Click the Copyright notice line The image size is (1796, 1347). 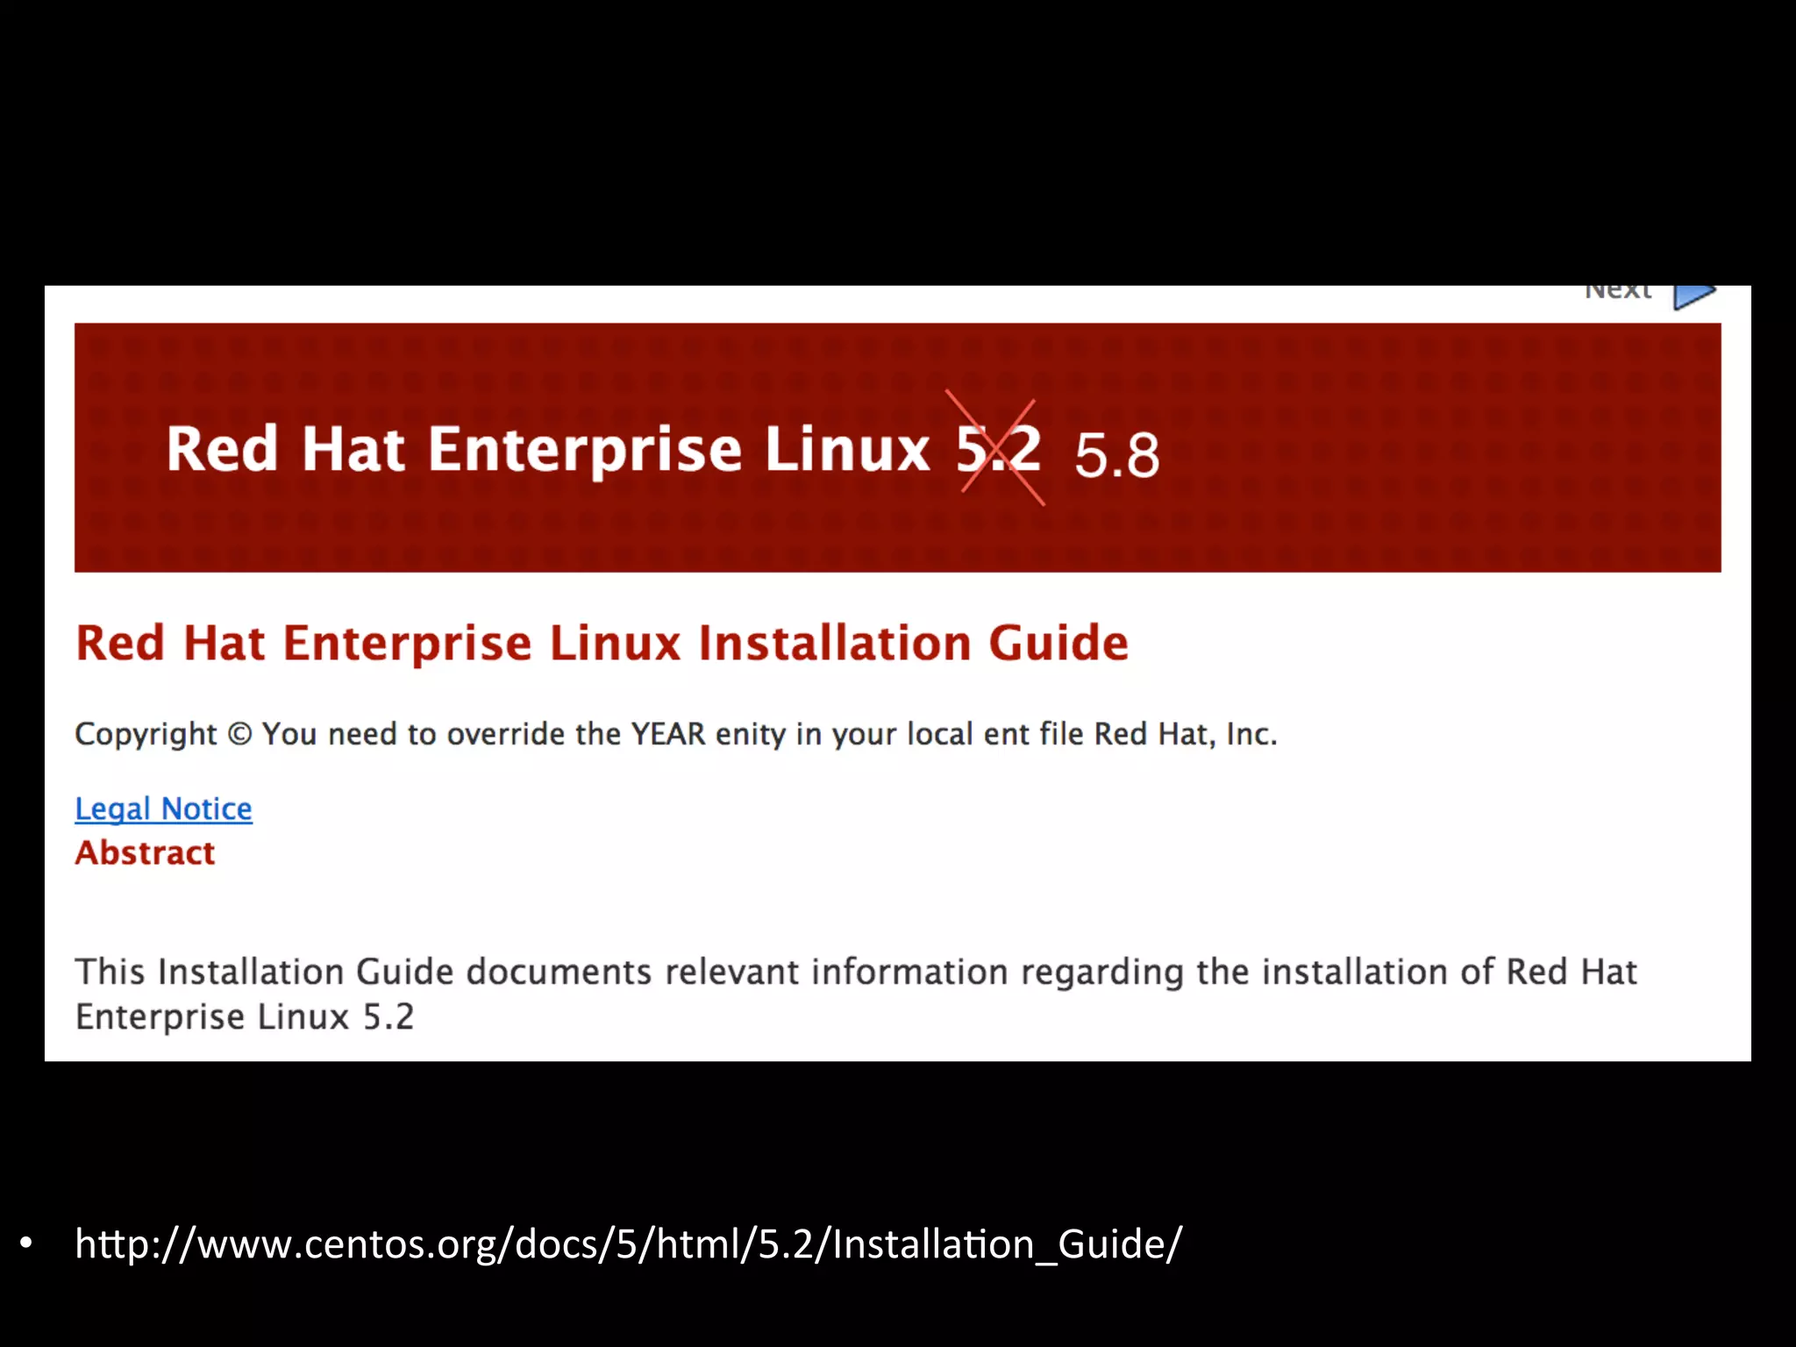pyautogui.click(x=676, y=734)
